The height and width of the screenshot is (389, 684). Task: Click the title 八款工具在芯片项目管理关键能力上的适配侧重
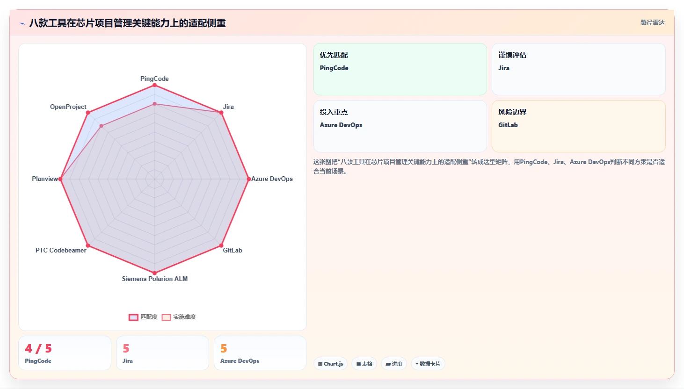(127, 23)
